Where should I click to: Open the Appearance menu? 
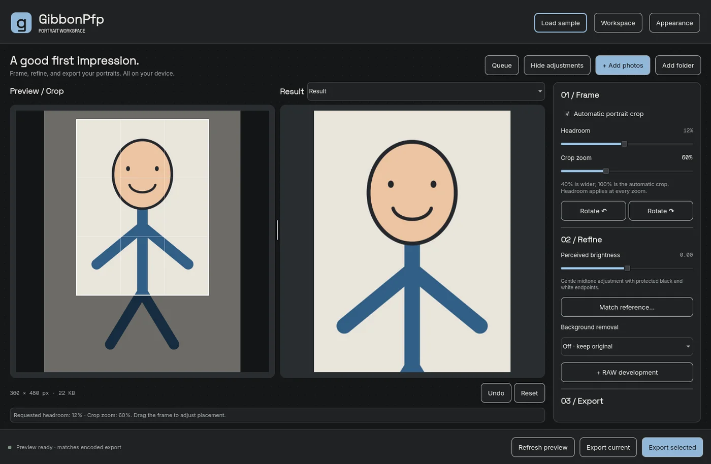[674, 23]
